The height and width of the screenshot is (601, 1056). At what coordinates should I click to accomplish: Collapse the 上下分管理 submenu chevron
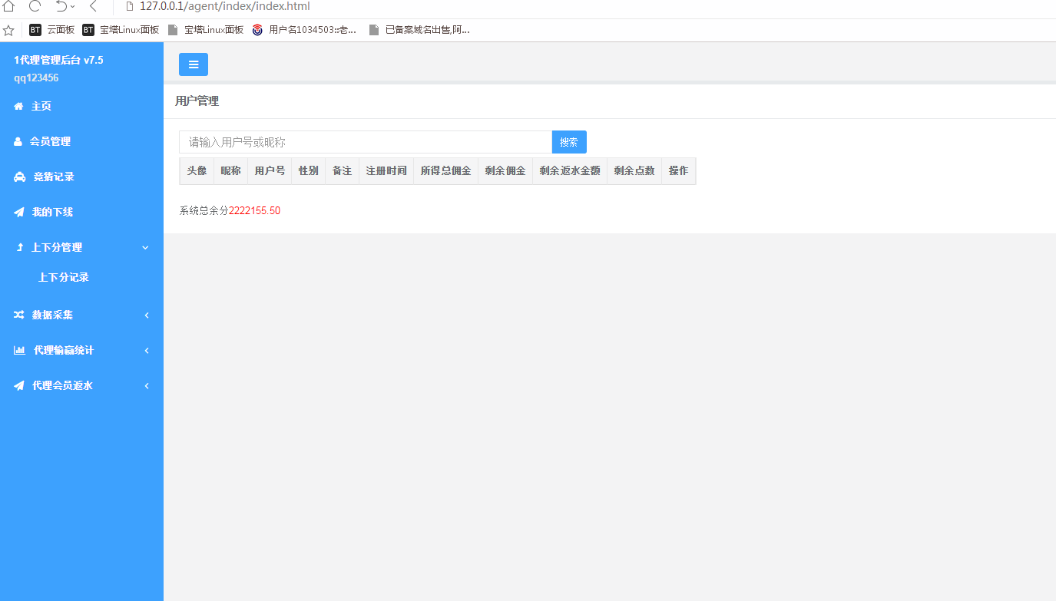tap(145, 248)
